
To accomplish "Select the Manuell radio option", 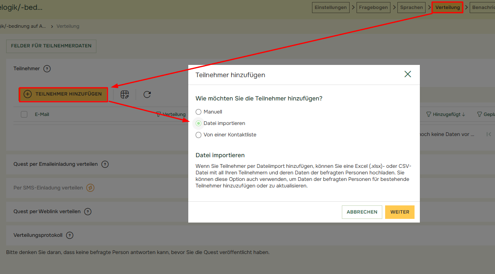I will tap(198, 112).
